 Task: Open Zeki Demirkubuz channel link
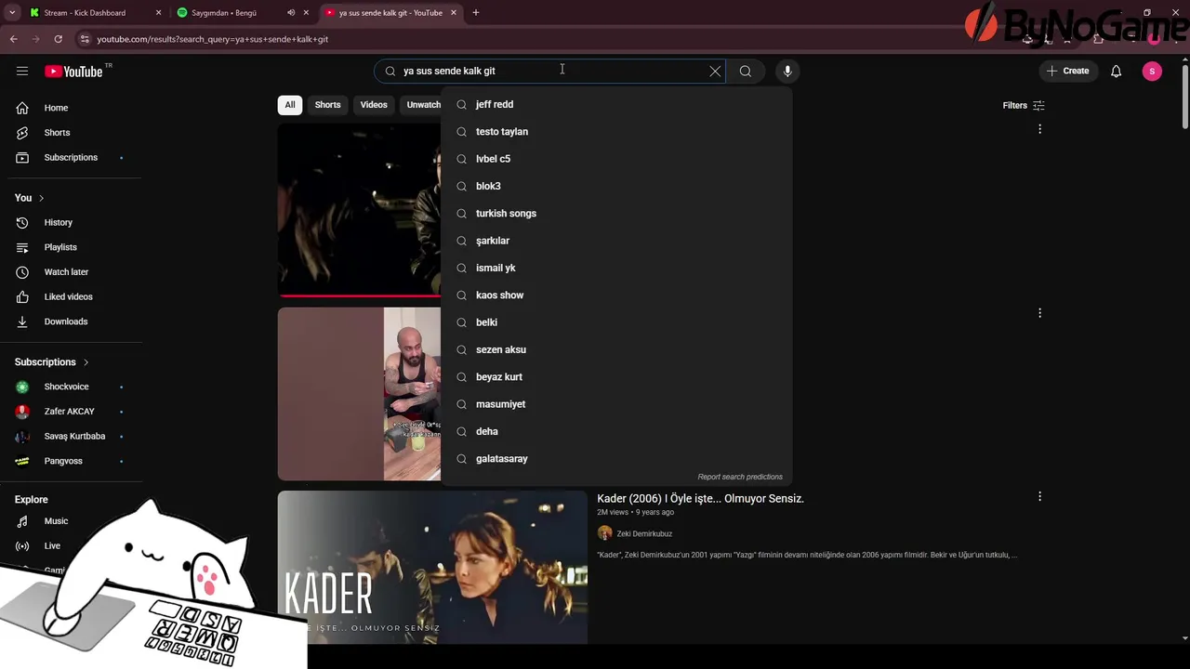(x=644, y=533)
